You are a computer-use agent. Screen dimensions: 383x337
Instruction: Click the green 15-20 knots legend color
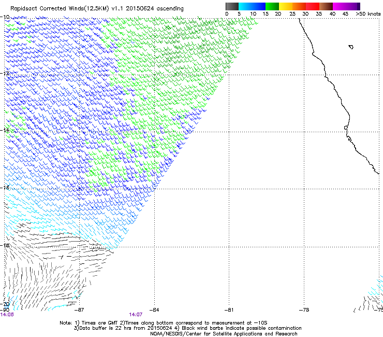pos(272,6)
